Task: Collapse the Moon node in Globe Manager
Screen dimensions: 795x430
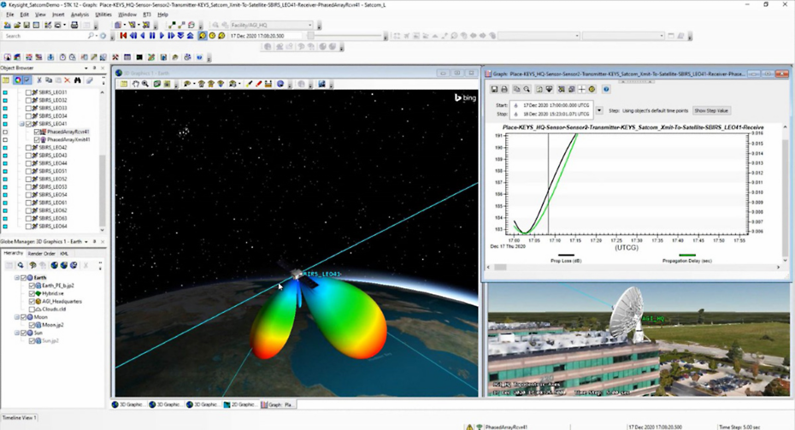Action: click(17, 317)
